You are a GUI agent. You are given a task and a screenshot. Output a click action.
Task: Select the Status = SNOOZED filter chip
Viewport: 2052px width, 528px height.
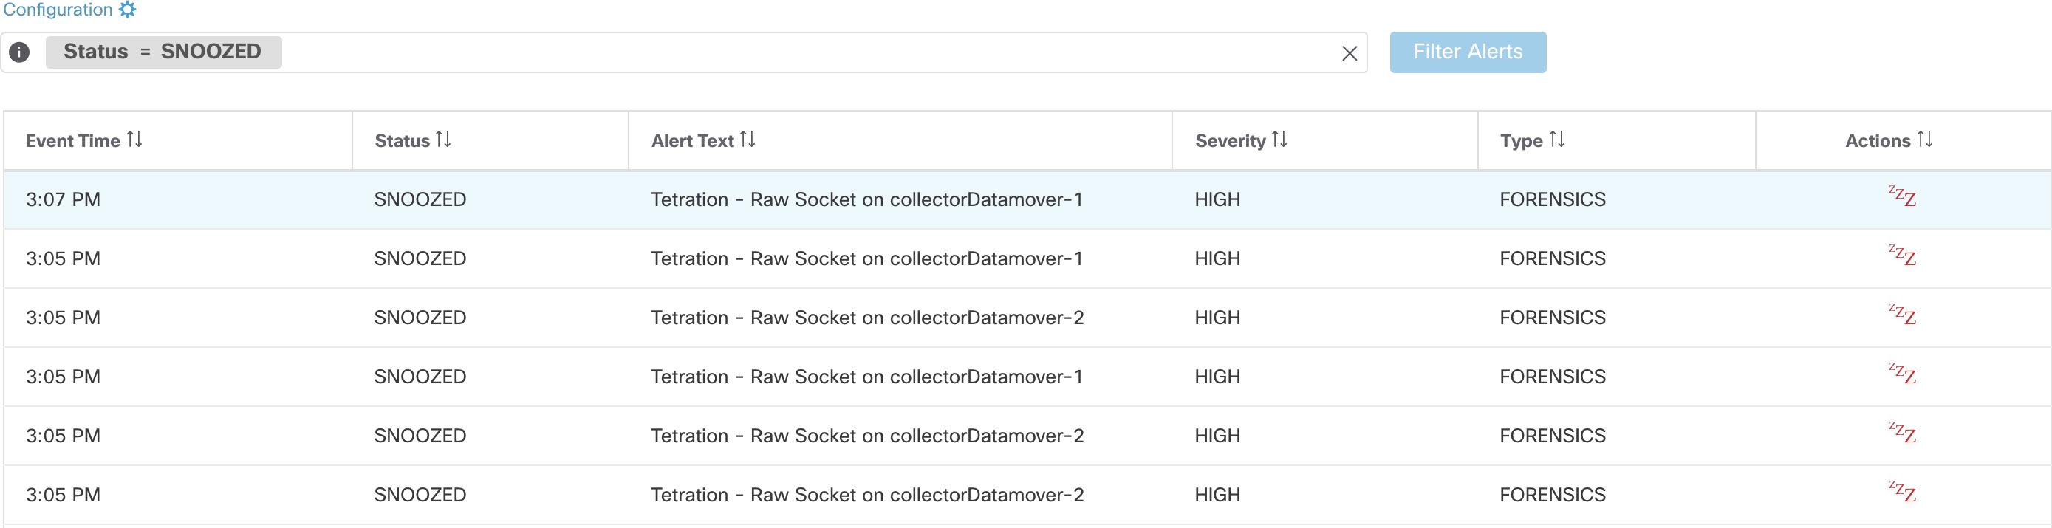pos(163,52)
